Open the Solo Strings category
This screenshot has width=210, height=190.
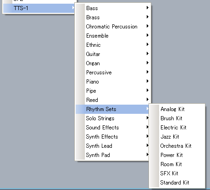[113, 118]
